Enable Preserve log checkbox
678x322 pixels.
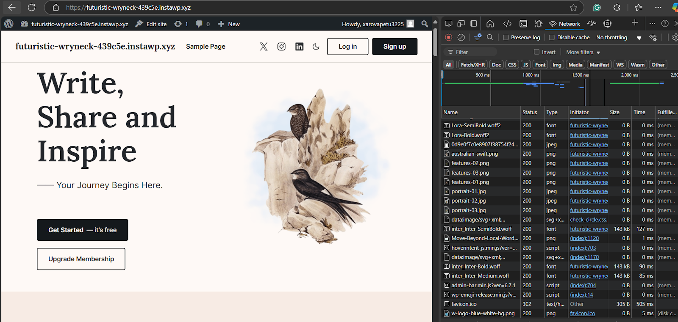point(506,37)
